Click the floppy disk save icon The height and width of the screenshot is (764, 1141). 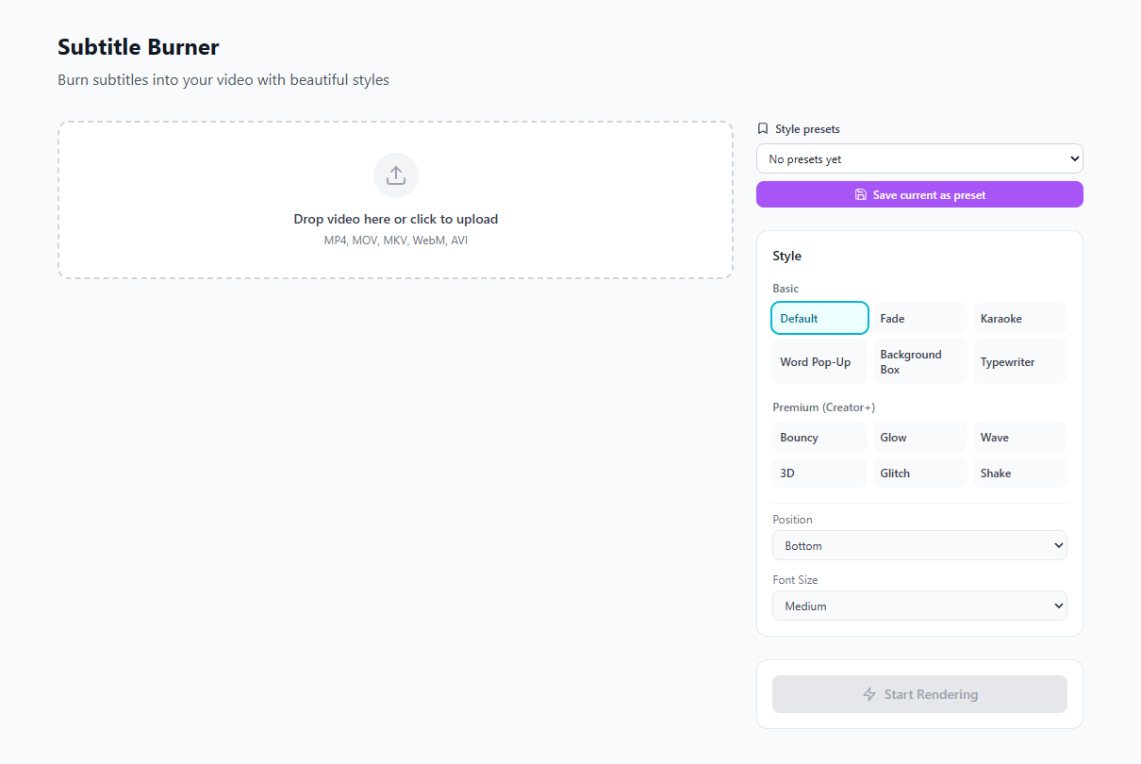(x=861, y=194)
